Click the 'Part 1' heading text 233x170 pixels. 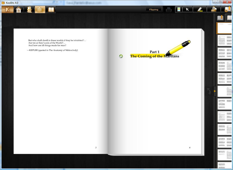point(155,52)
